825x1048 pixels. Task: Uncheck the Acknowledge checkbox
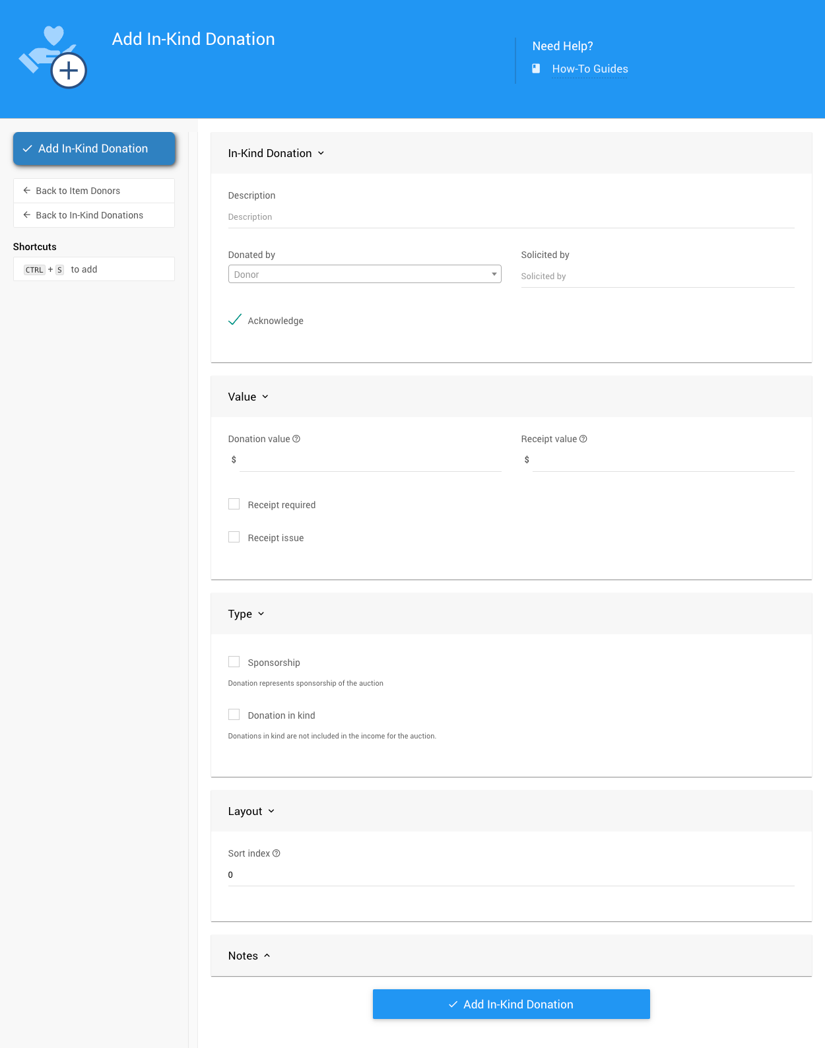pyautogui.click(x=234, y=320)
